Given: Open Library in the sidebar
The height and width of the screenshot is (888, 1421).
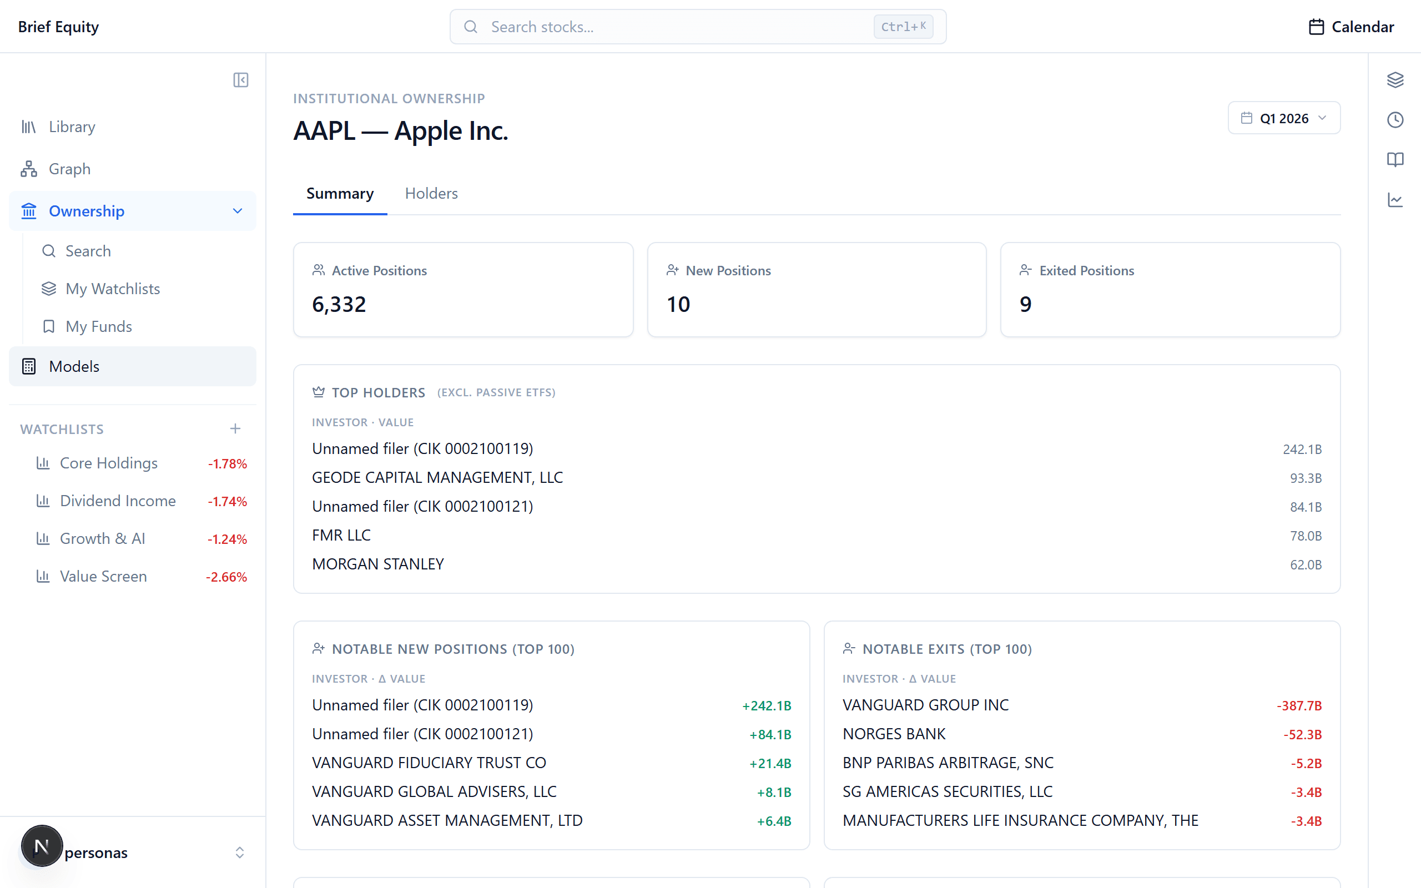Looking at the screenshot, I should [133, 127].
